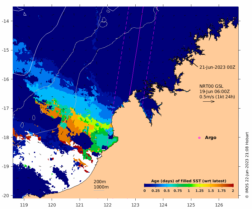Click the colorbar tick label 1.75
The width and height of the screenshot is (252, 209).
[222, 191]
